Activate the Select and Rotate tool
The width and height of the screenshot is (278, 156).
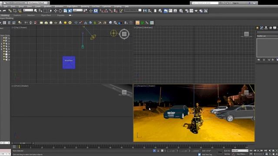60,11
